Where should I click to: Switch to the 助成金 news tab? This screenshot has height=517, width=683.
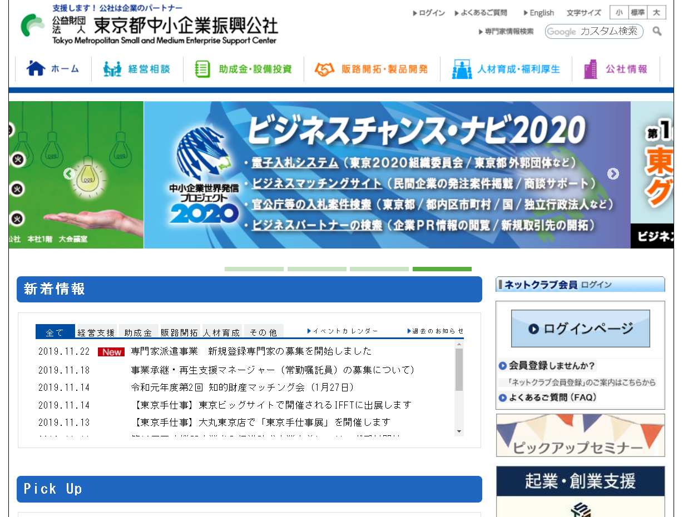(136, 331)
